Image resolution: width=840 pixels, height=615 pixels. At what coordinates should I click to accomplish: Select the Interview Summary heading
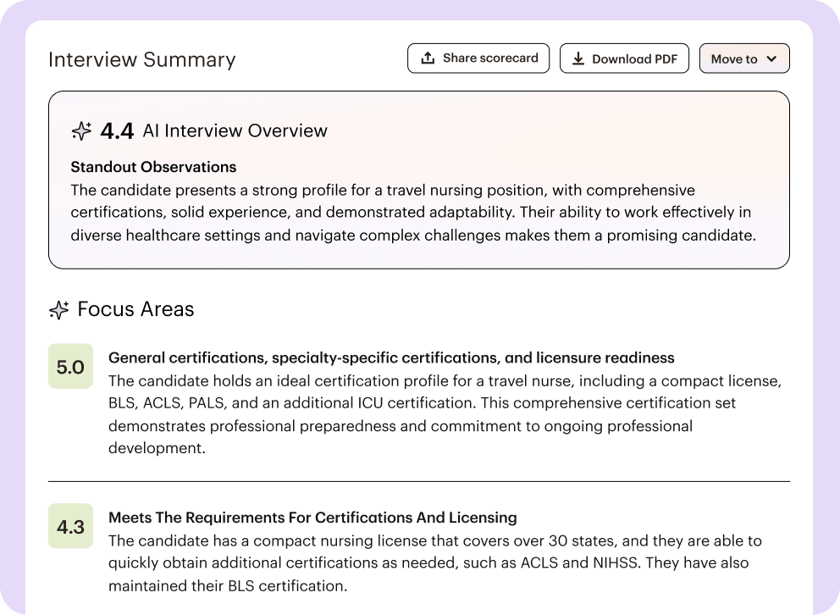coord(141,59)
